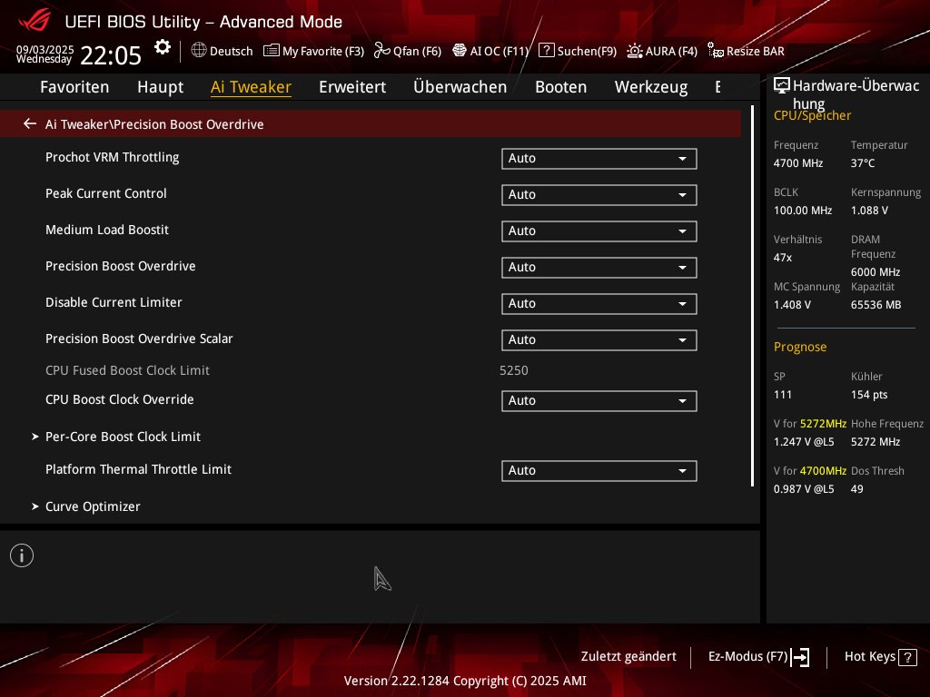This screenshot has width=930, height=697.
Task: Click the Hardware monitor display icon
Action: coord(782,86)
